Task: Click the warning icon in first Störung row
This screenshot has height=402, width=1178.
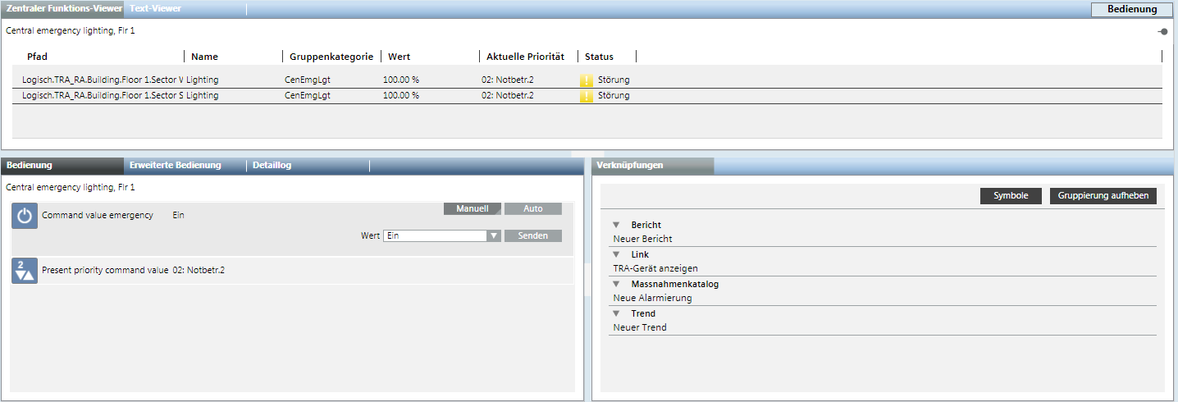Action: 587,80
